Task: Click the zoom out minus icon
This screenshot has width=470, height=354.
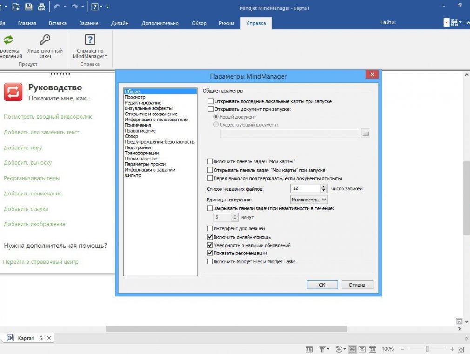Action: point(403,349)
